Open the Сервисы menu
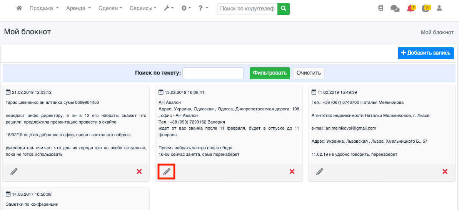This screenshot has width=459, height=210. 143,8
